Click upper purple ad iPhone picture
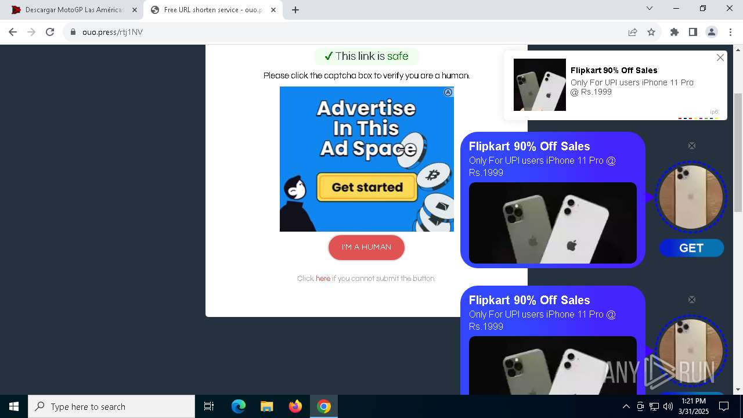Image resolution: width=743 pixels, height=418 pixels. point(553,223)
